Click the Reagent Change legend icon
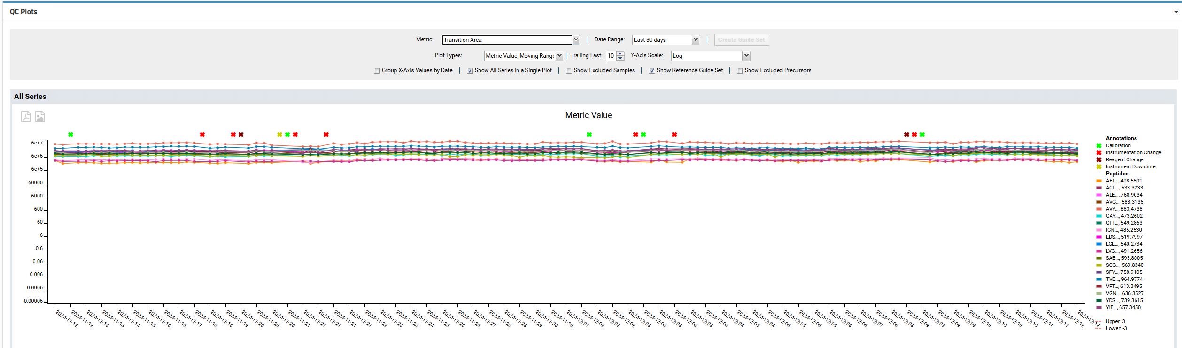Screen dimensions: 1182x348 click(1099, 159)
